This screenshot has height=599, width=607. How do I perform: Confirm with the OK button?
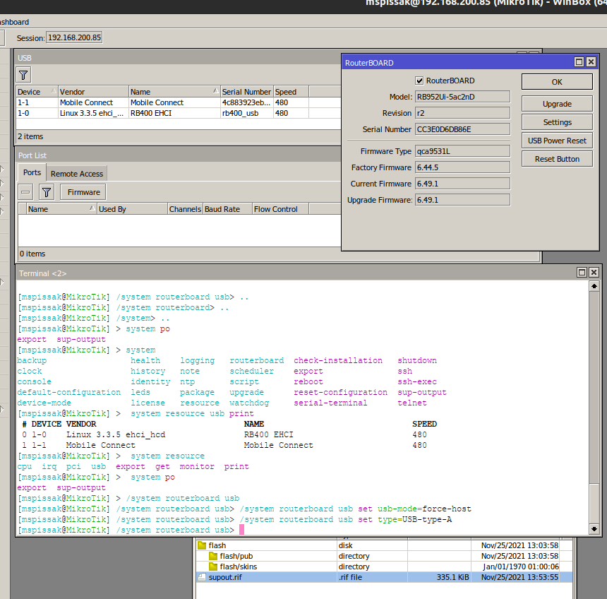pyautogui.click(x=556, y=81)
